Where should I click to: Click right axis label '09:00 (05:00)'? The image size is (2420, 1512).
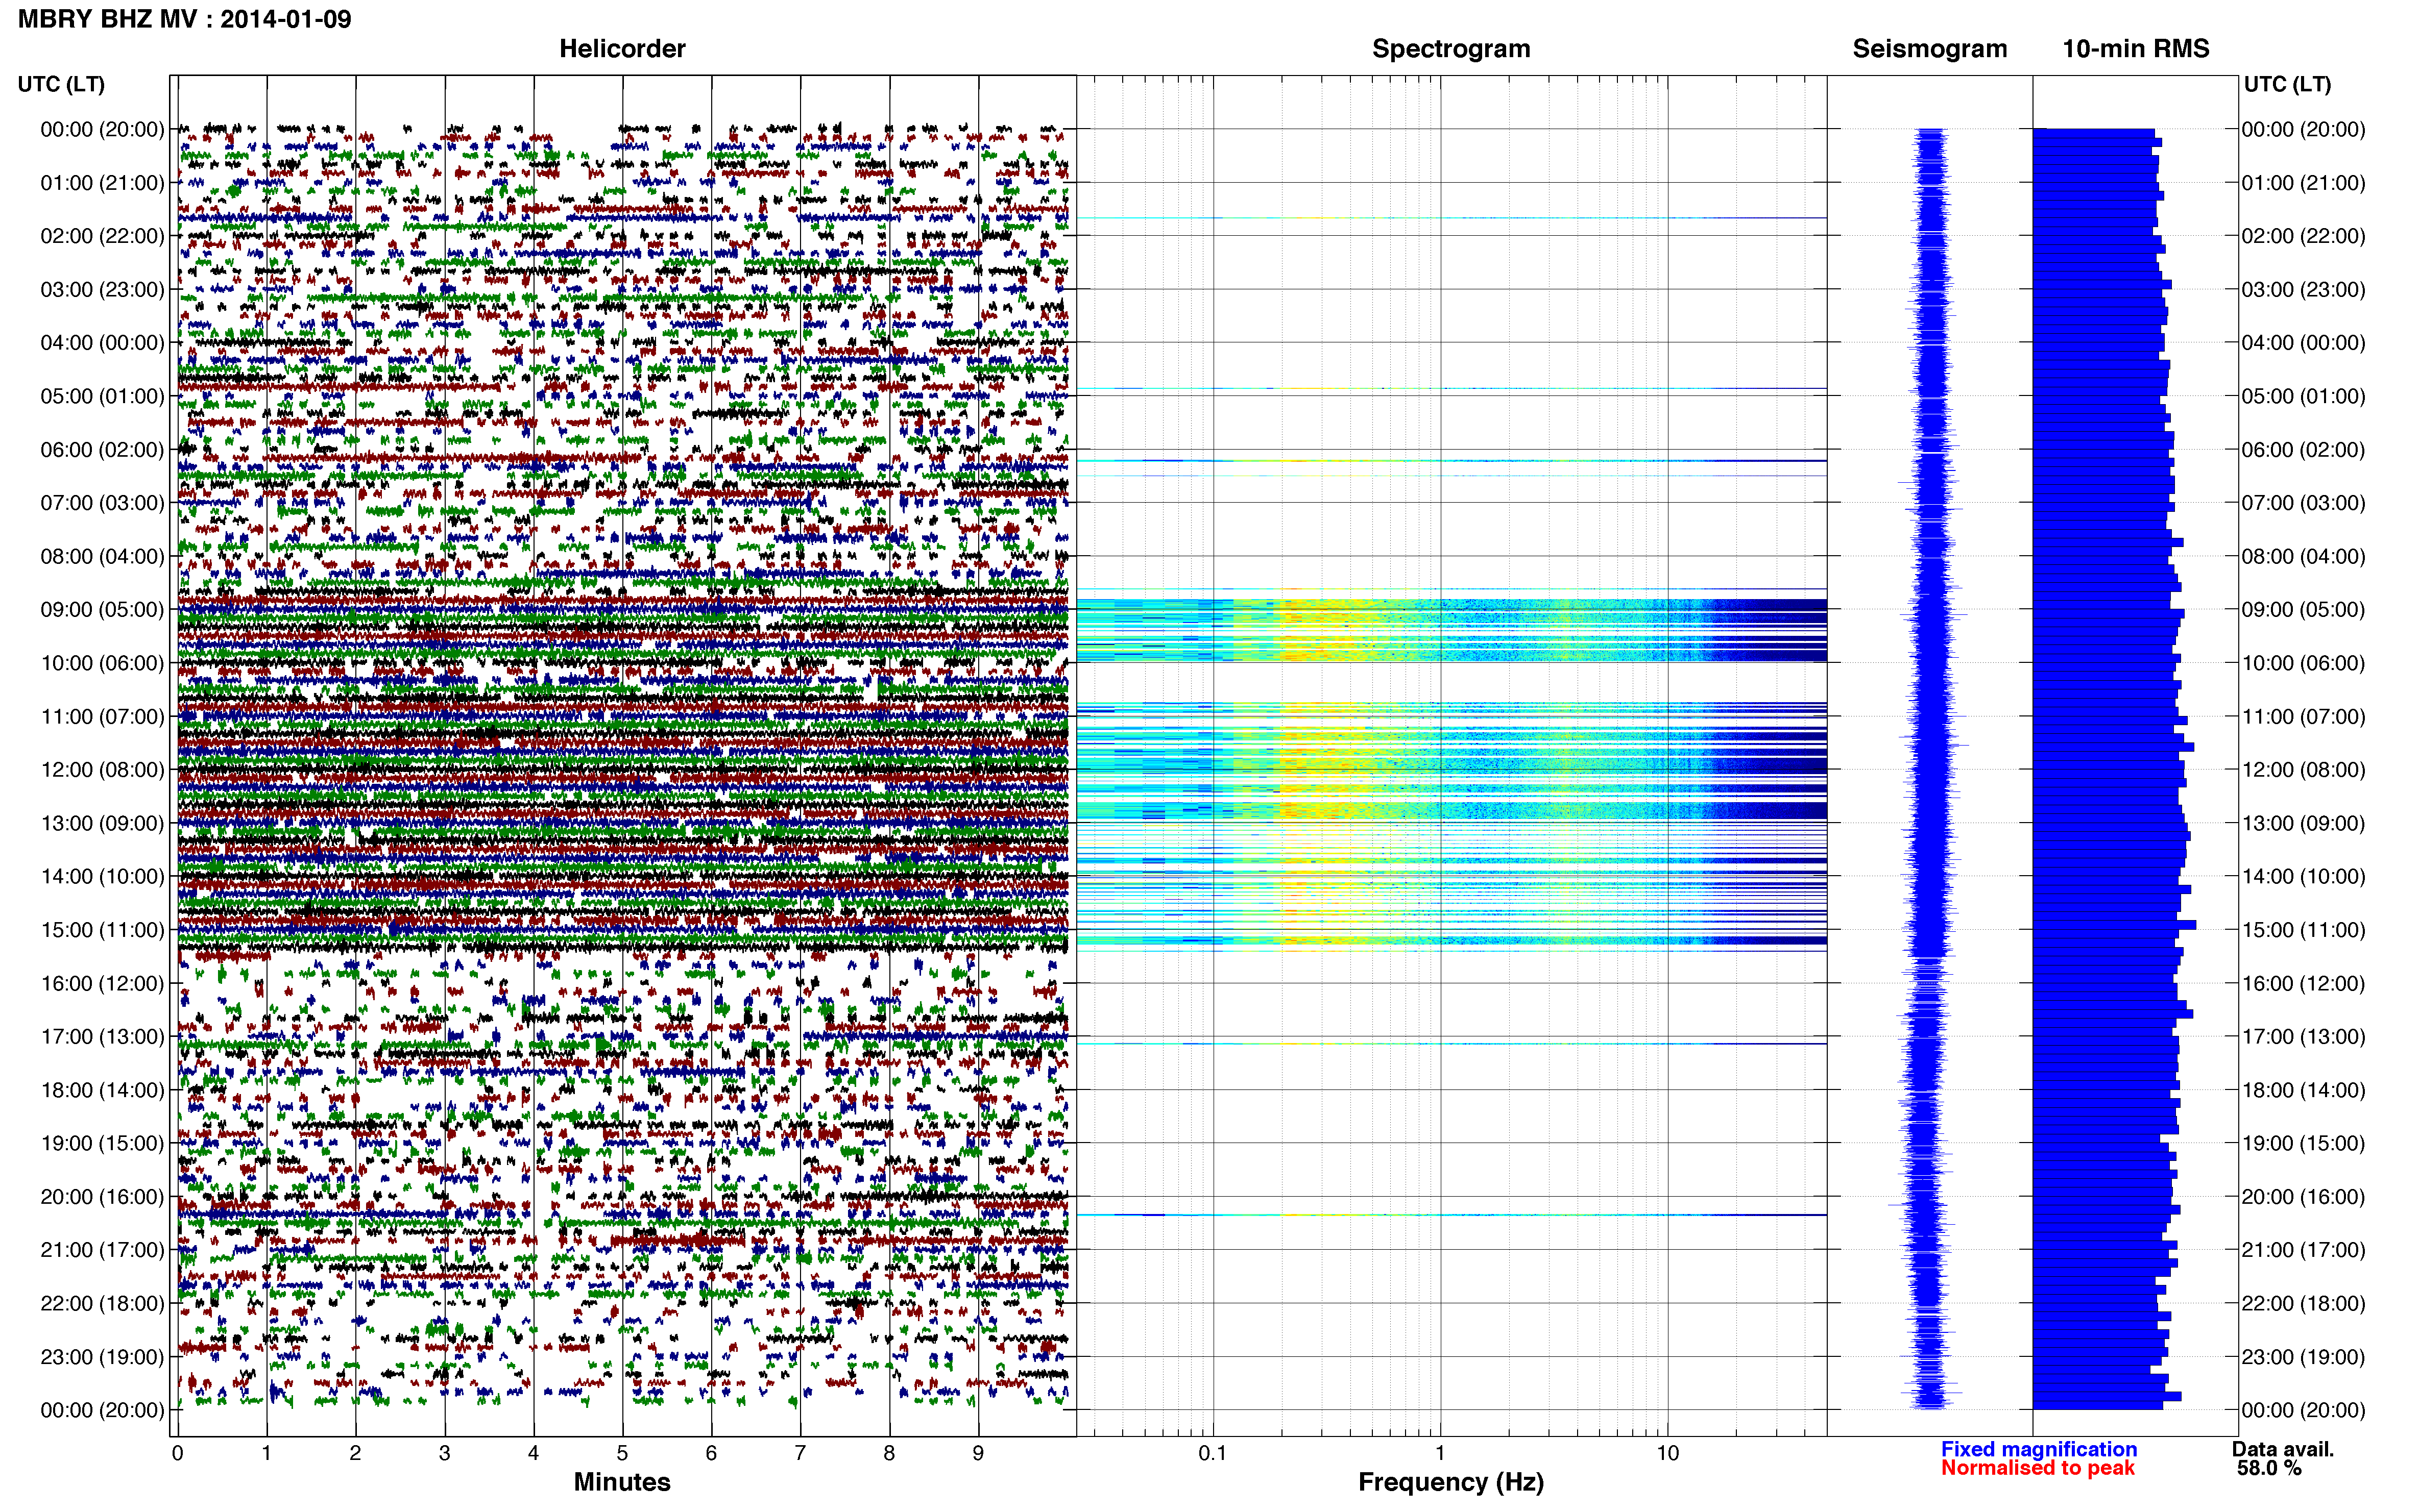click(2304, 610)
